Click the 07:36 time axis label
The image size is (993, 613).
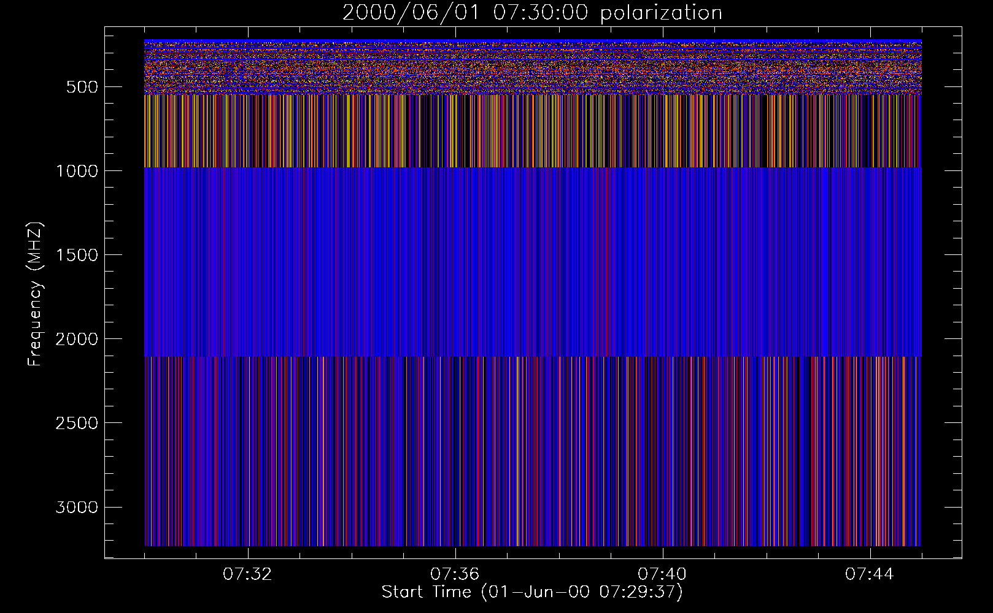pos(455,574)
